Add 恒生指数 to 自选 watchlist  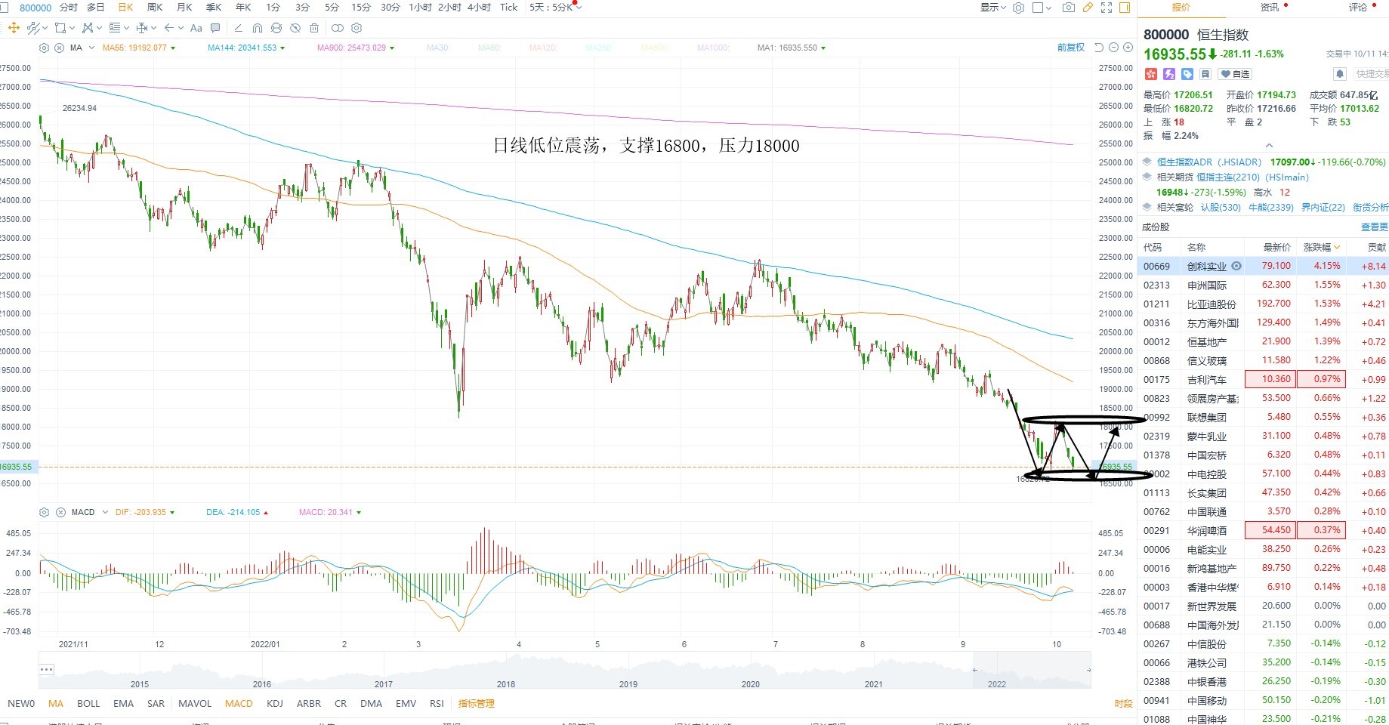pos(1235,74)
